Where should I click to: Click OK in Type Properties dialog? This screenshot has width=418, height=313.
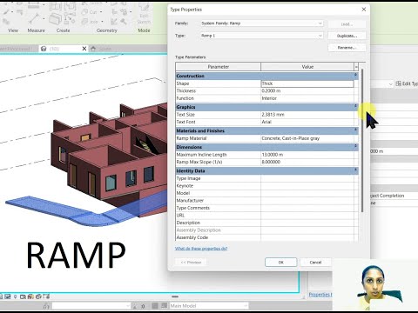[280, 263]
